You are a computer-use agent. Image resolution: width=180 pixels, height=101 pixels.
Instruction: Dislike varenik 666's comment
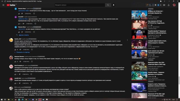[x=20, y=83]
